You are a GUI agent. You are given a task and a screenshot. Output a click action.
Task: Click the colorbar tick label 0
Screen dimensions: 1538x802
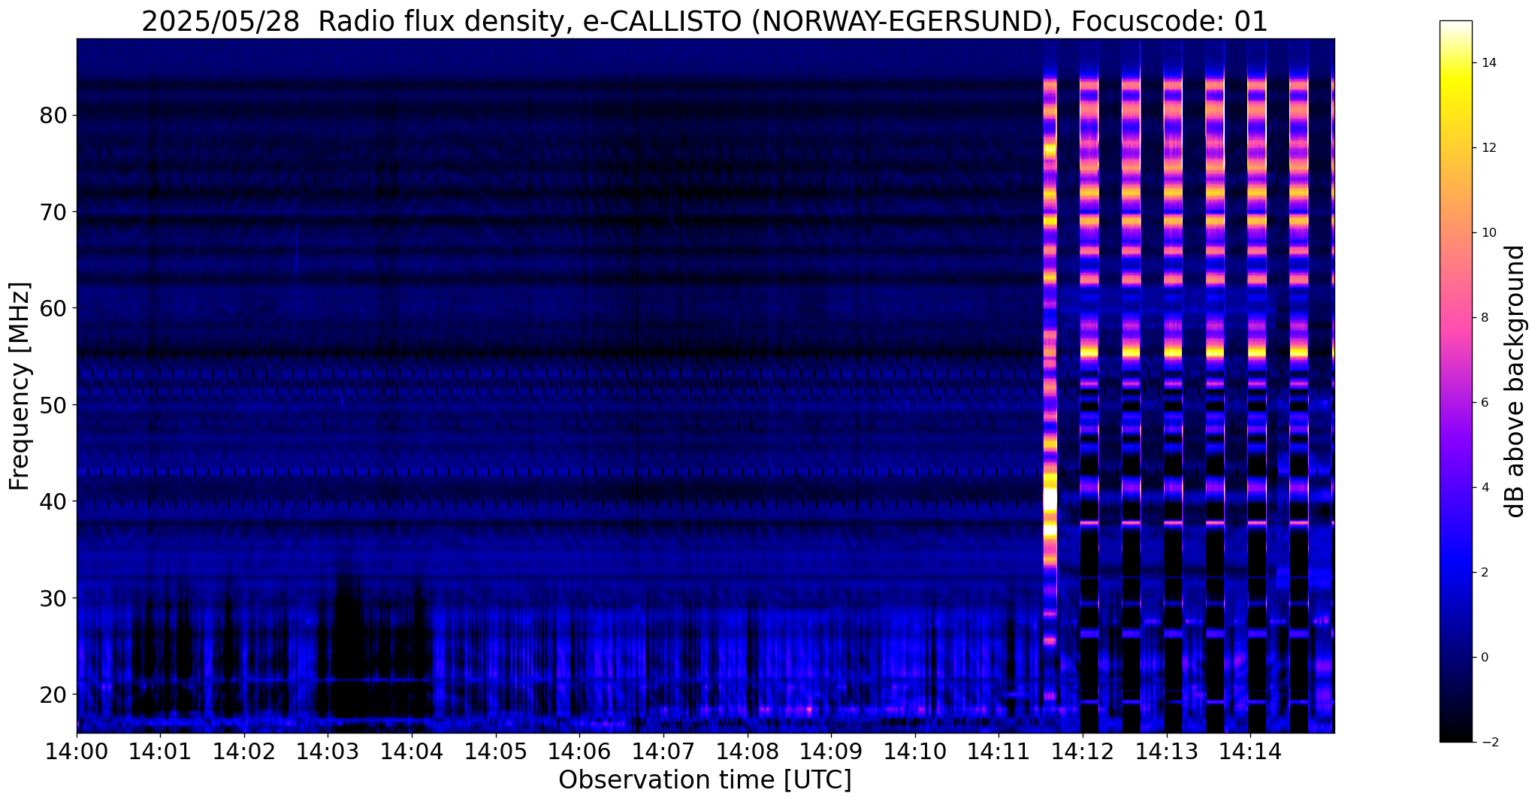[1483, 658]
